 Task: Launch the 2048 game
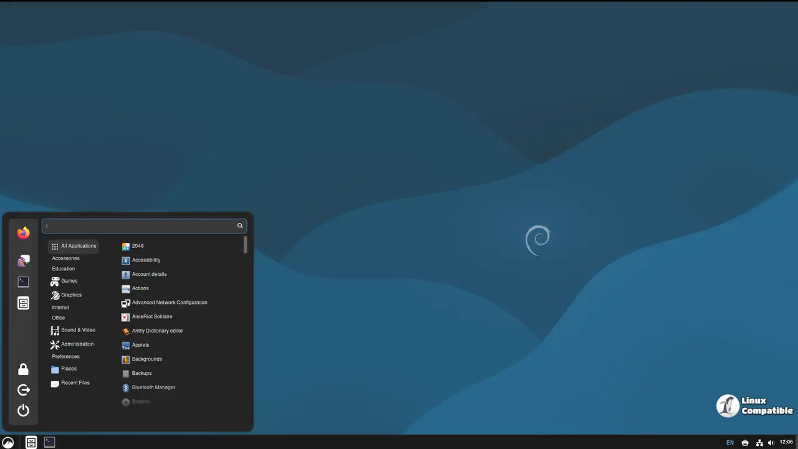pos(138,246)
